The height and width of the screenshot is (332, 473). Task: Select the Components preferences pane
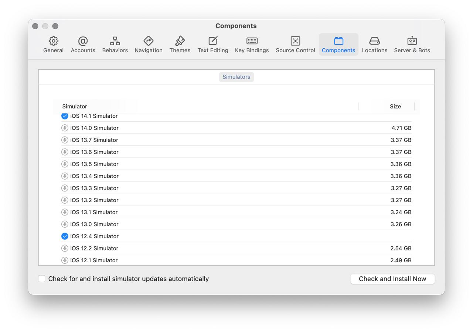tap(338, 45)
